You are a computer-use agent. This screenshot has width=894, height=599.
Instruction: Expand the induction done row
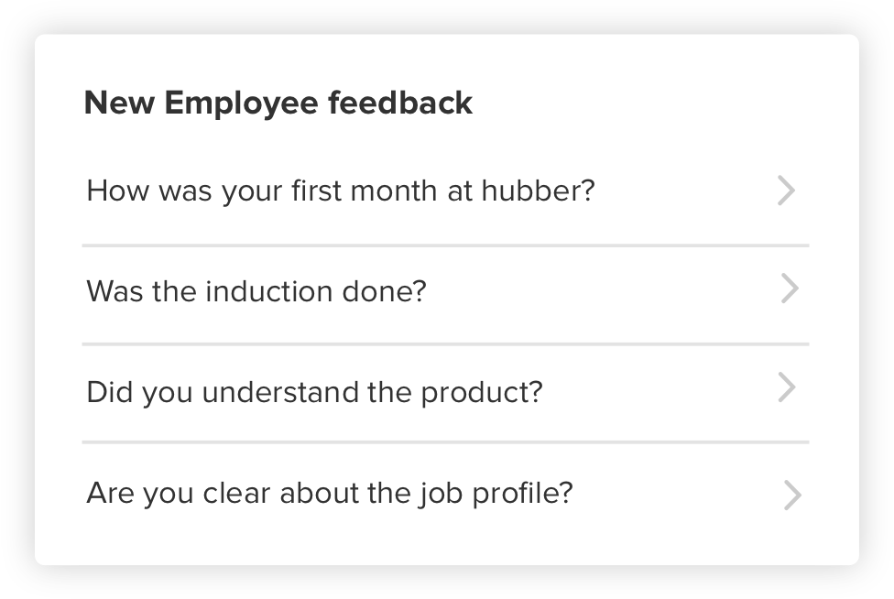[x=445, y=292]
